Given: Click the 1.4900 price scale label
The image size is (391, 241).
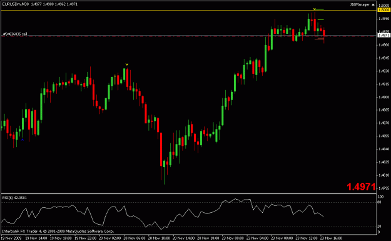Looking at the screenshot, I should pyautogui.click(x=383, y=97).
